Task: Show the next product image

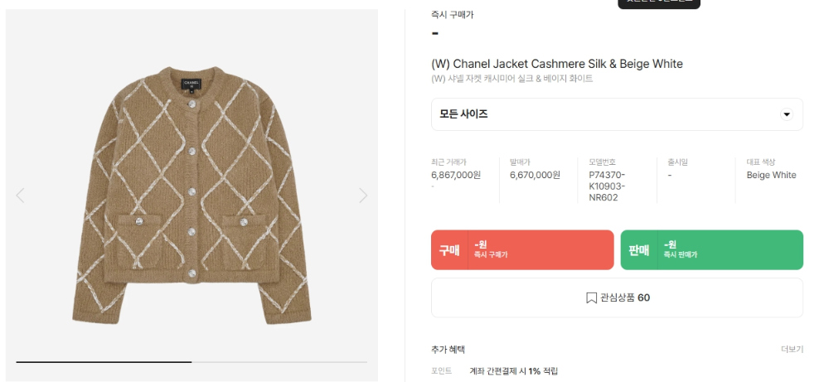Action: (x=363, y=196)
